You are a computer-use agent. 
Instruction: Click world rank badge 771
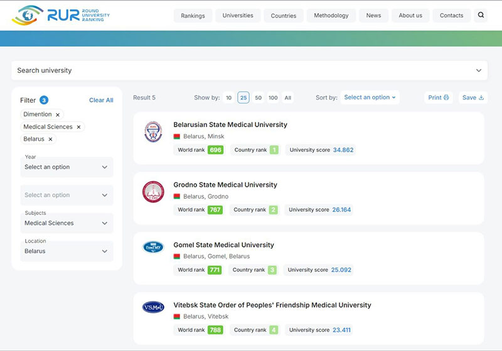(215, 270)
